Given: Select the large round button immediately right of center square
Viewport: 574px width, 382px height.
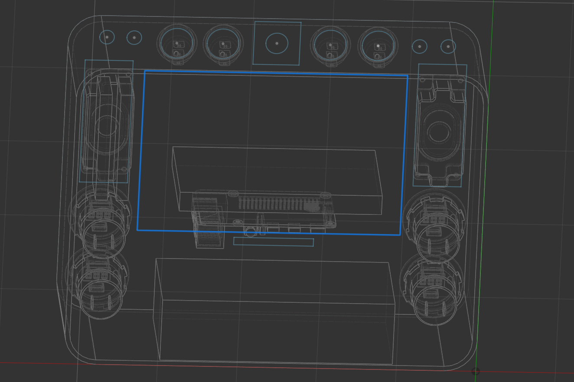Looking at the screenshot, I should (331, 45).
